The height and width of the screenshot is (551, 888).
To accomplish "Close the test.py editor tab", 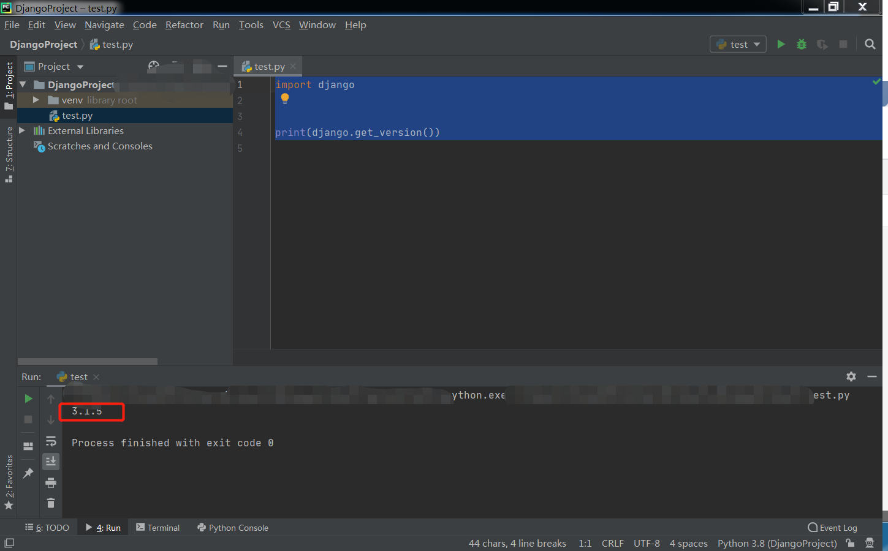I will pos(293,66).
